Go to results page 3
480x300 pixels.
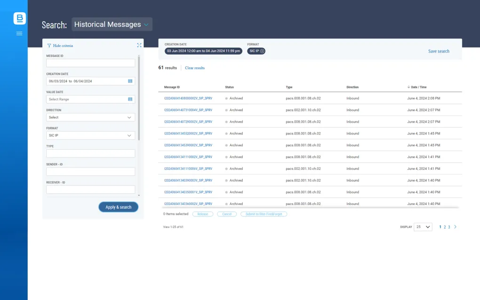[x=449, y=227]
